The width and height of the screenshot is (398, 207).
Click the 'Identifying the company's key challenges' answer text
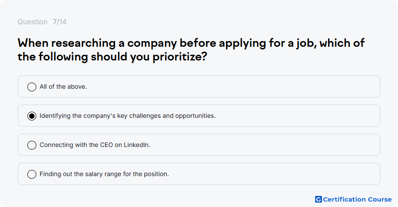[x=127, y=116]
